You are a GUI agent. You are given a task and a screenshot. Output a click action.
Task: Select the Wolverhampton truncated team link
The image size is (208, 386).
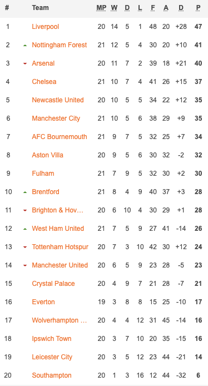60,320
